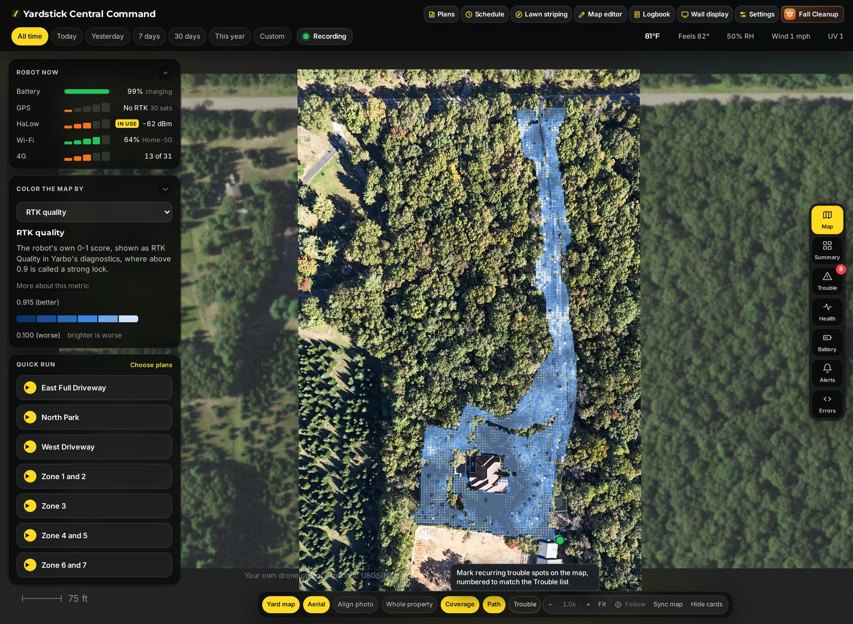Image resolution: width=853 pixels, height=624 pixels.
Task: Click the green robot marker on map
Action: click(x=560, y=540)
